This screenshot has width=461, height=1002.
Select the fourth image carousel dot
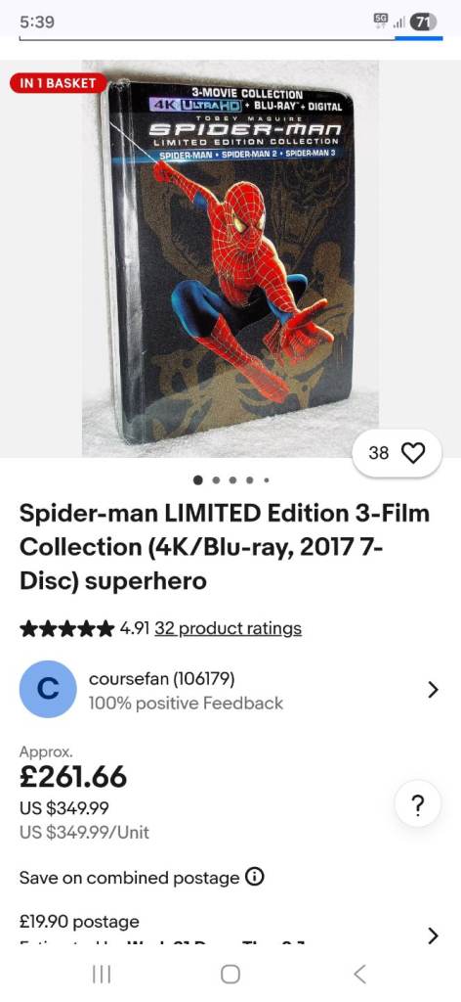click(250, 479)
